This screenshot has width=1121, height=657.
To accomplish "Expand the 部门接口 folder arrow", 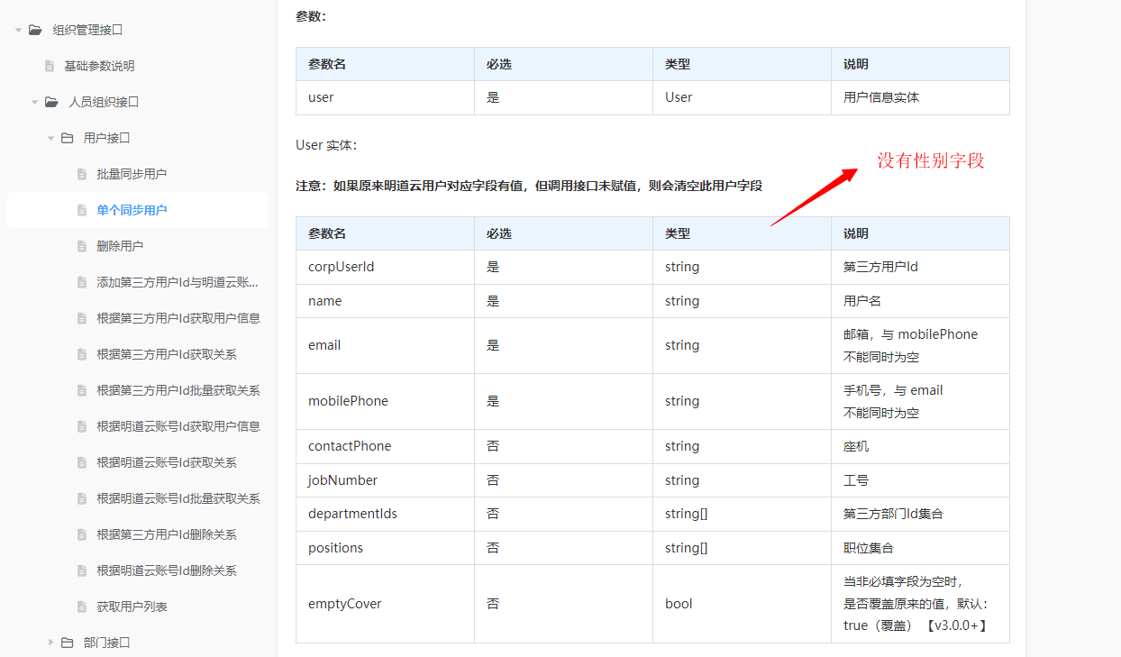I will click(50, 643).
